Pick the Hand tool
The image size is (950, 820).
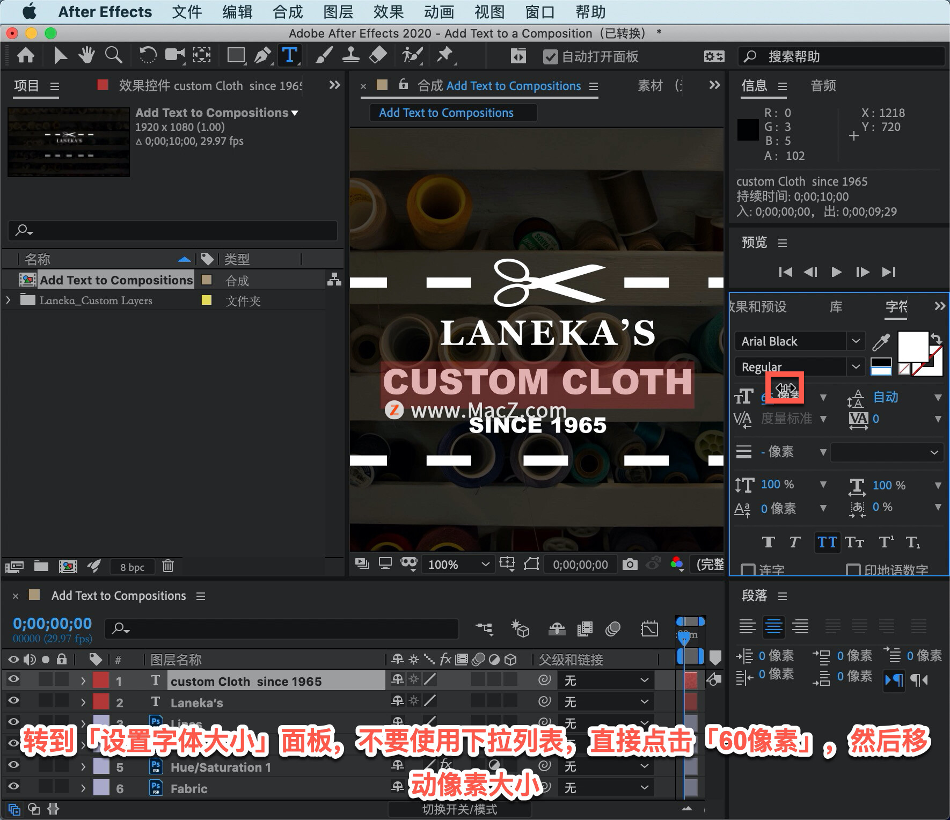pos(86,55)
